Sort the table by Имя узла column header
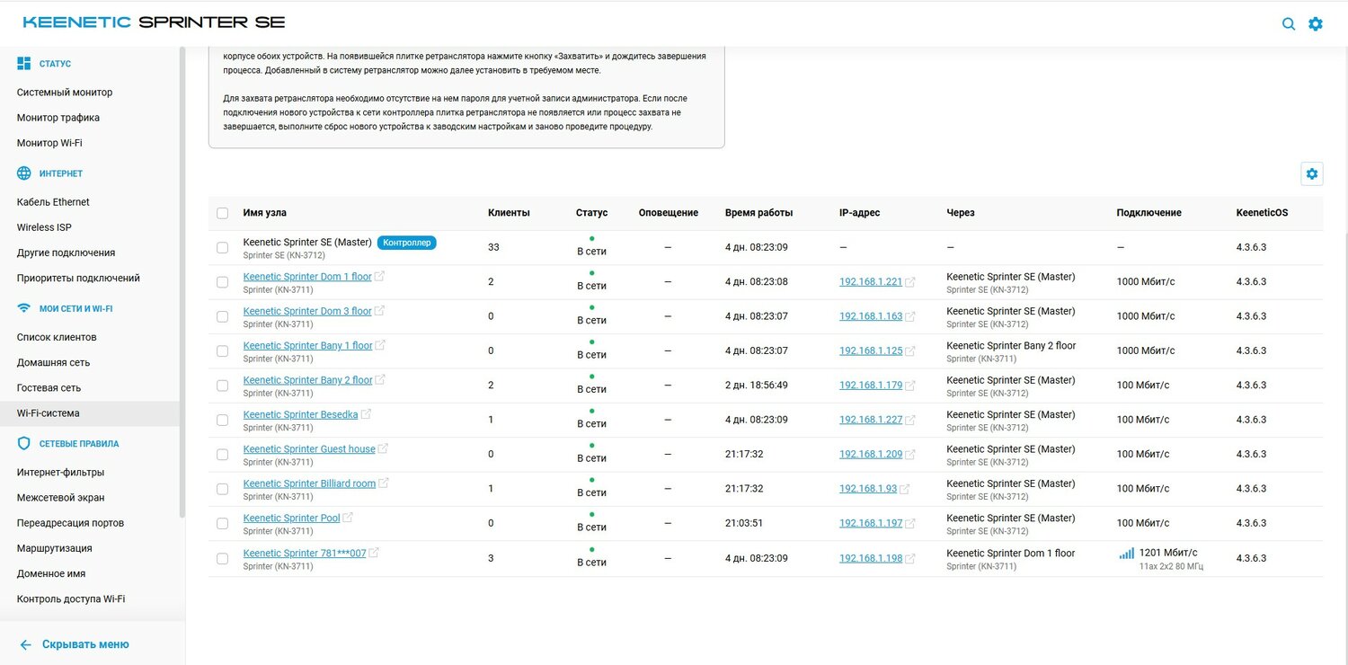Viewport: 1348px width, 665px height. (265, 213)
